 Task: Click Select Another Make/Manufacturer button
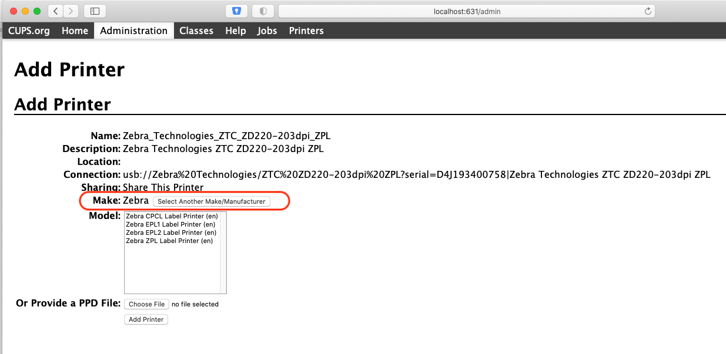tap(212, 201)
